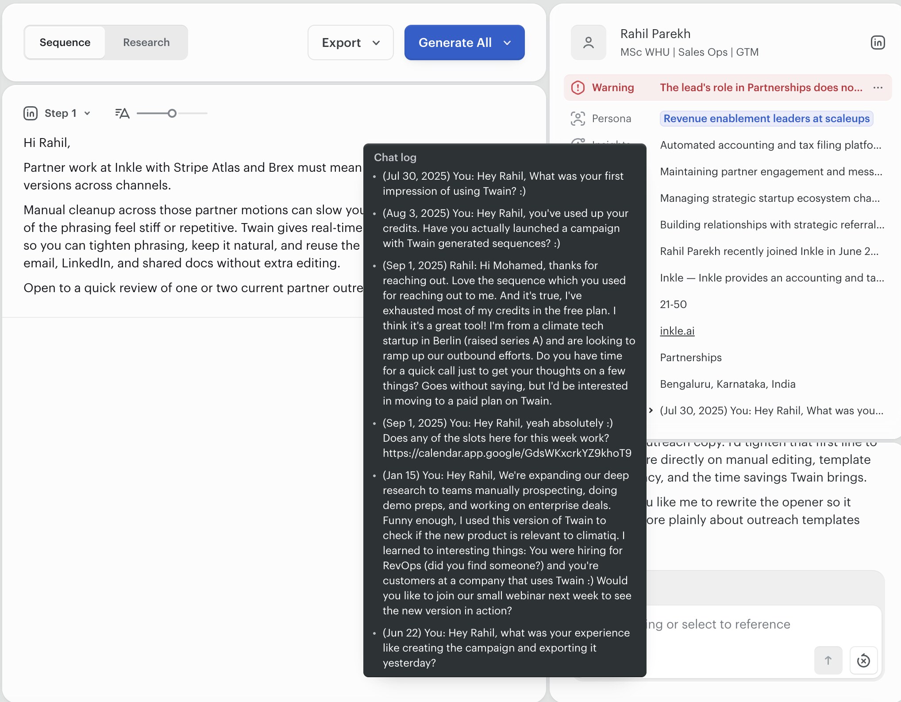Viewport: 901px width, 702px height.
Task: Click 'Building relationships with strategic referral...' row
Action: 772,225
